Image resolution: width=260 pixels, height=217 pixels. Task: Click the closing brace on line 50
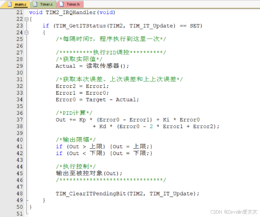[30, 207]
